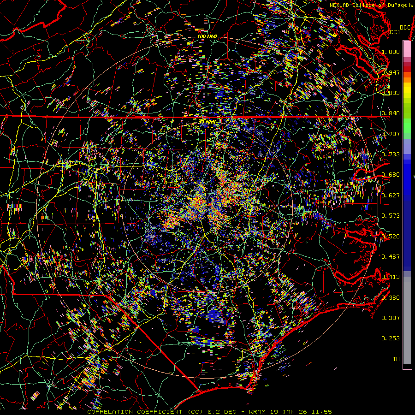This screenshot has width=415, height=415.
Task: Click the 0.787 scale value
Action: [x=391, y=134]
